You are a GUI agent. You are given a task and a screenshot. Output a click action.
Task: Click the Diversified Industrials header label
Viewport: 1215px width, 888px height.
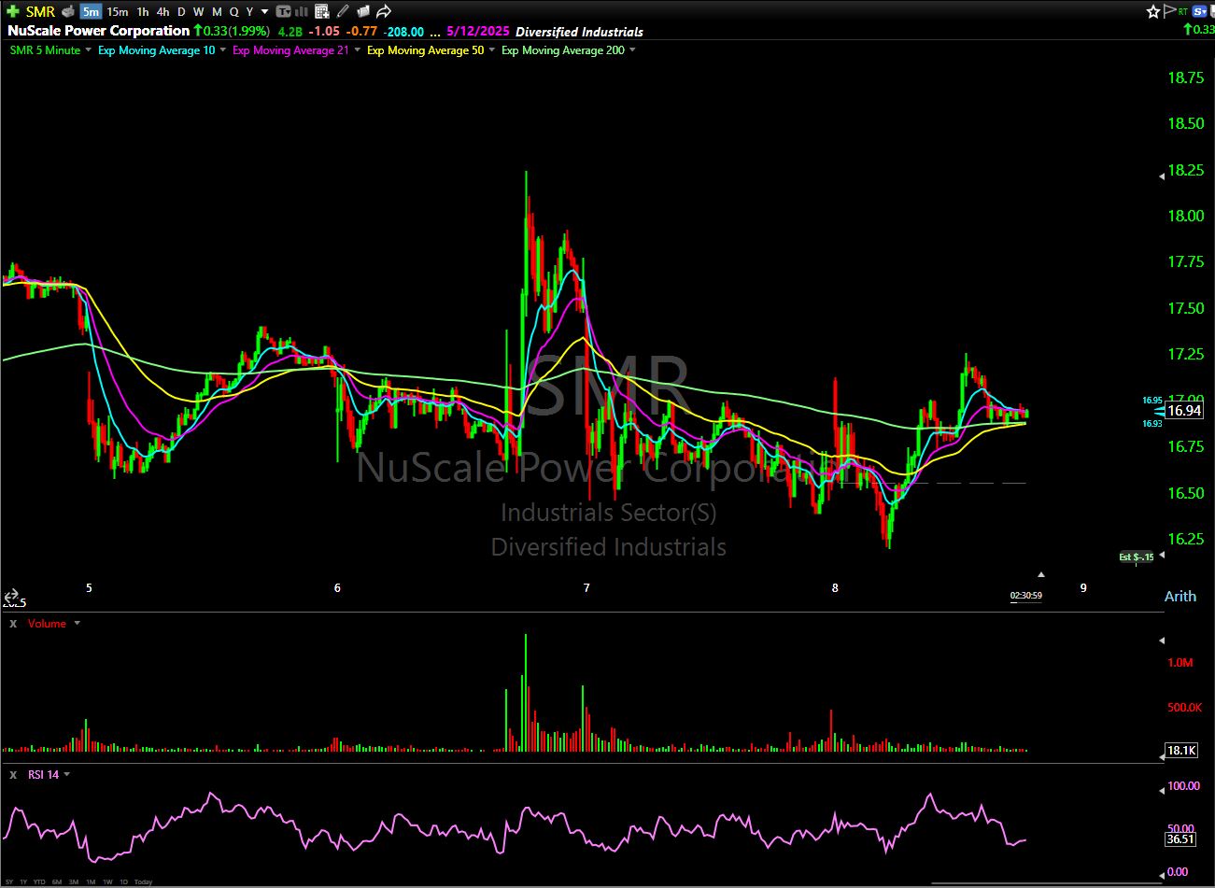(x=580, y=31)
